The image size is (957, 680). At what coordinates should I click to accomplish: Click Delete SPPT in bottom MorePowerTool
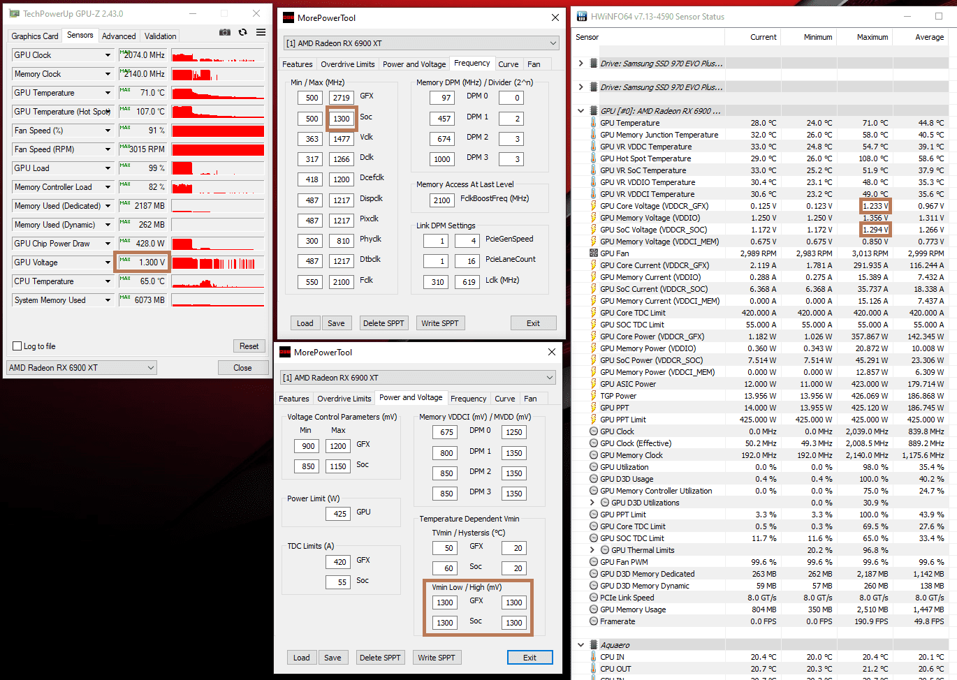[381, 658]
